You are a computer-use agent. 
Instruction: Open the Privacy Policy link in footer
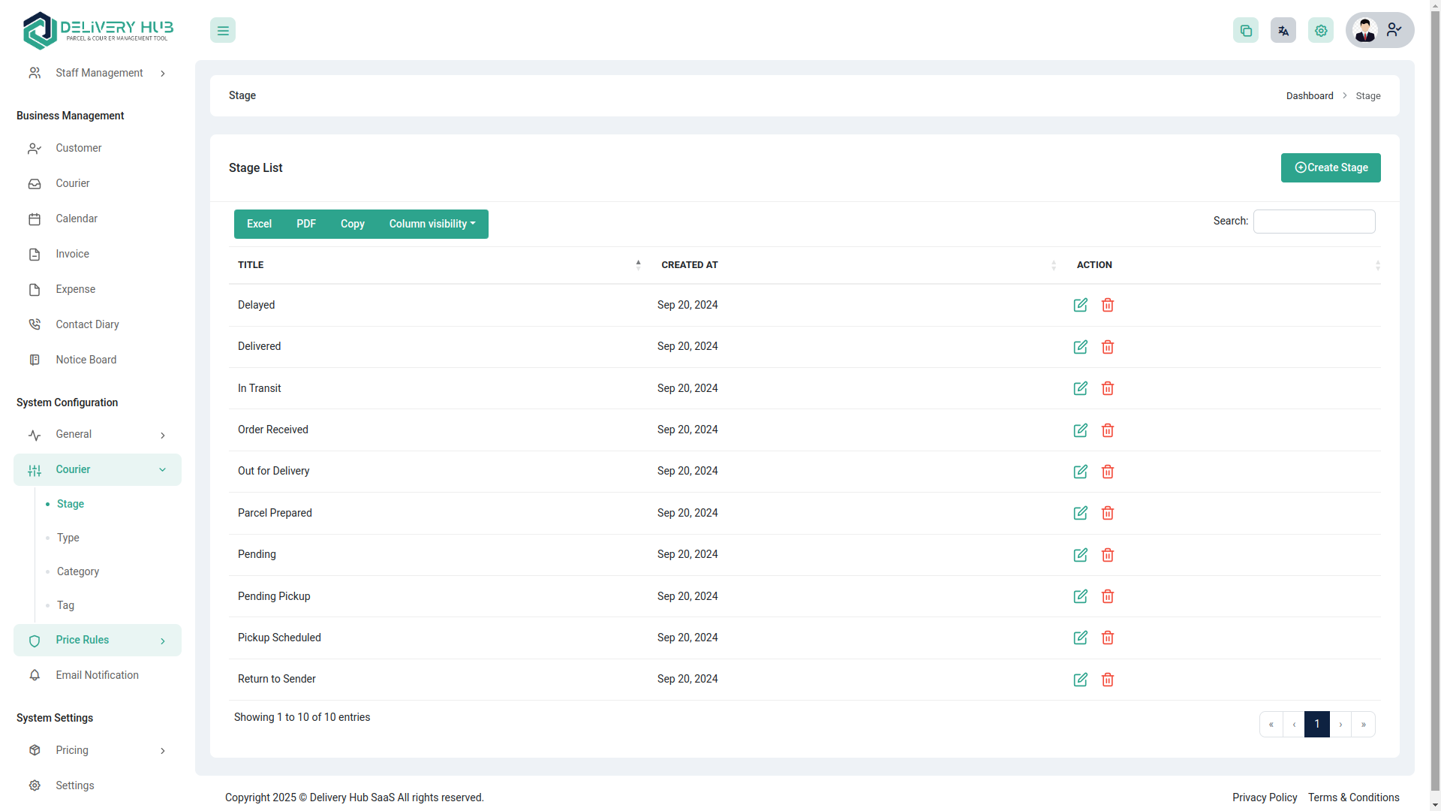click(1265, 797)
